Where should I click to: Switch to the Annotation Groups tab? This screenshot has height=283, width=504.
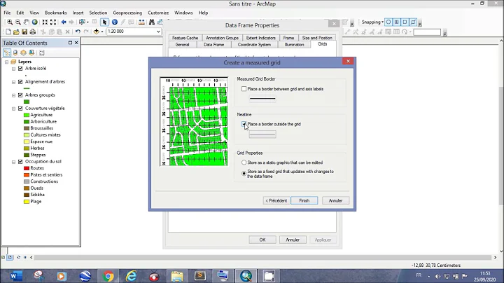222,38
